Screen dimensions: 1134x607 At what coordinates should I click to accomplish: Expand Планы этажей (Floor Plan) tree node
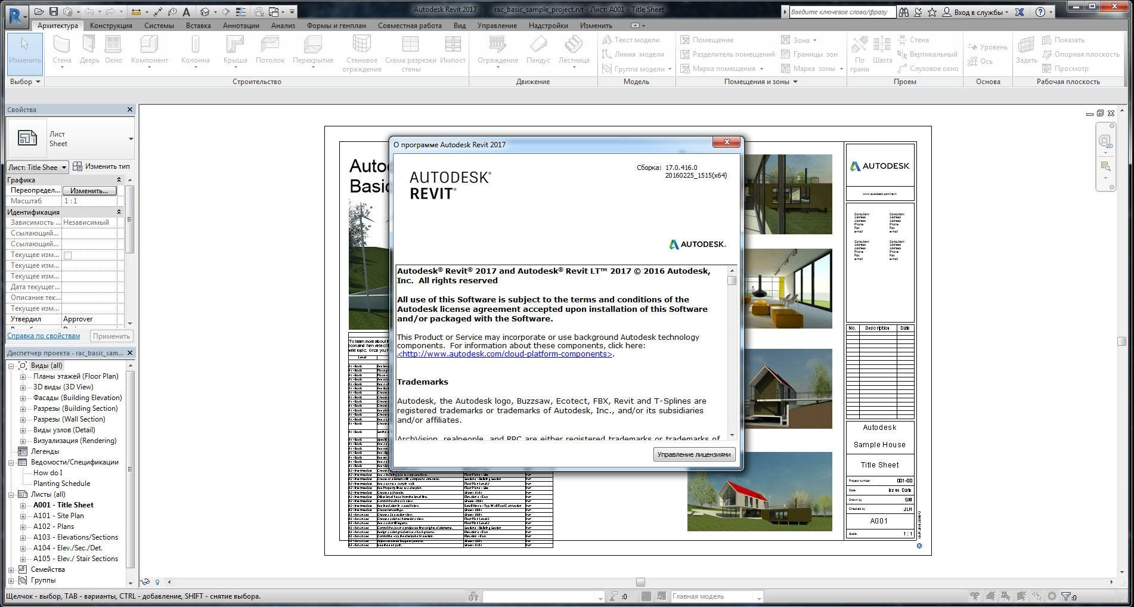click(x=23, y=376)
